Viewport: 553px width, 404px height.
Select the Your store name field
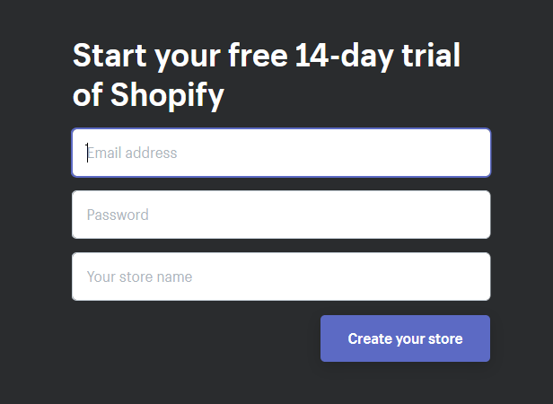[281, 277]
